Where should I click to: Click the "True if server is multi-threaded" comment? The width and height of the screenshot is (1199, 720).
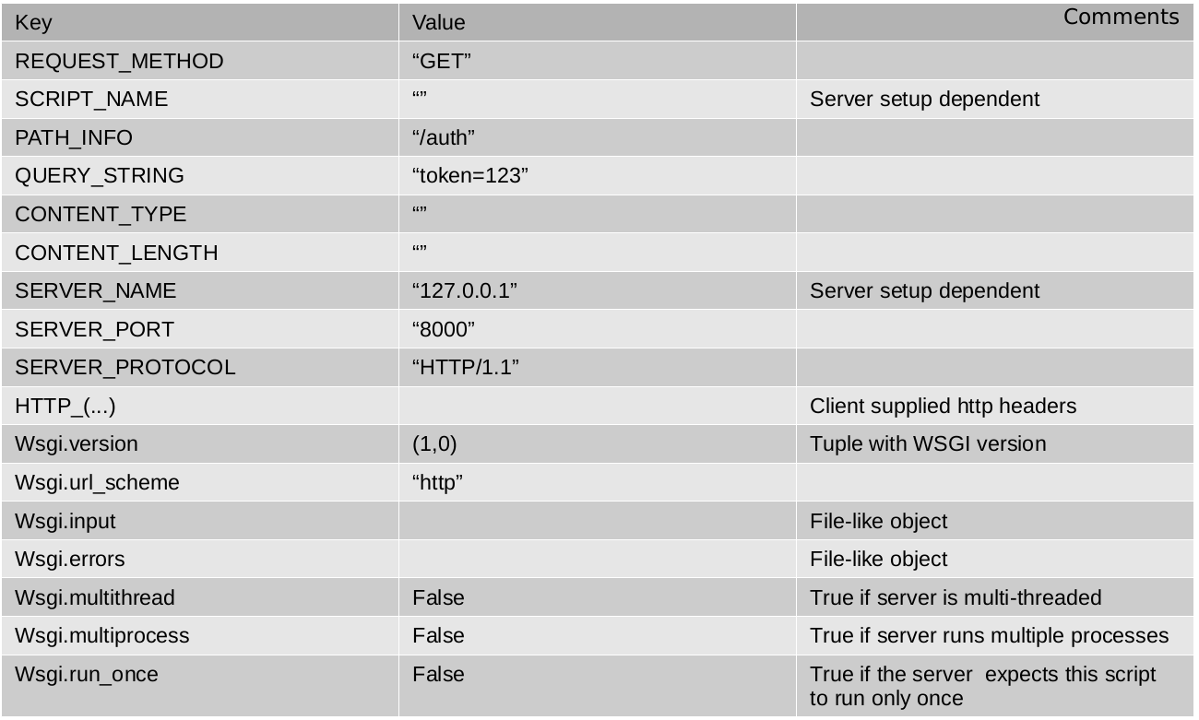point(956,597)
